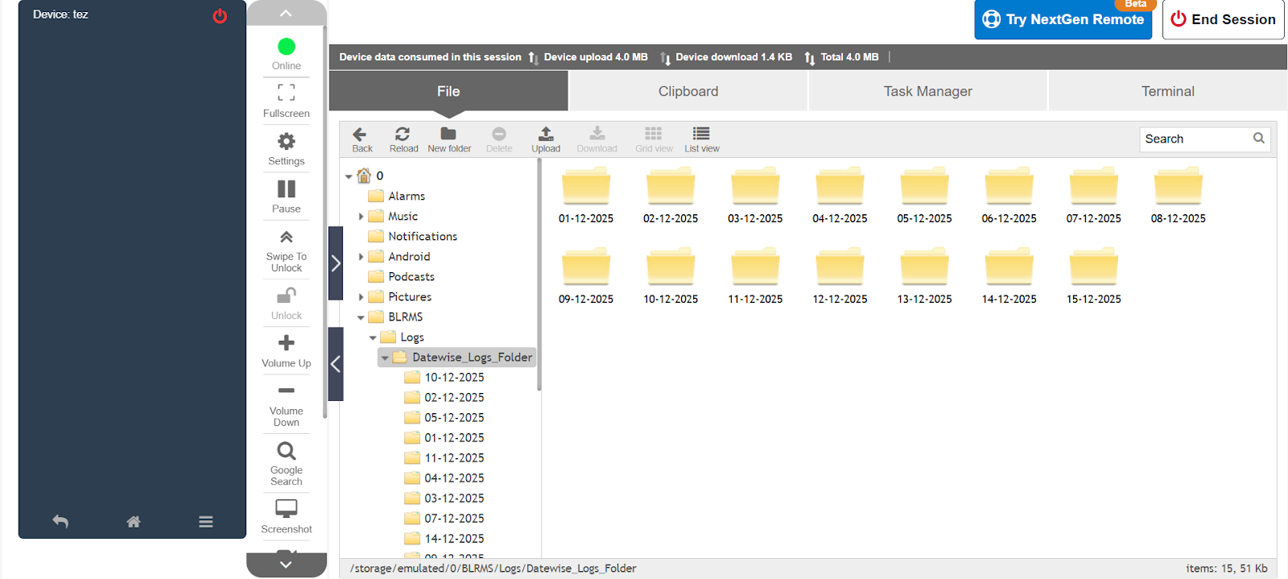Create a New folder via toolbar icon
This screenshot has width=1288, height=579.
(448, 134)
